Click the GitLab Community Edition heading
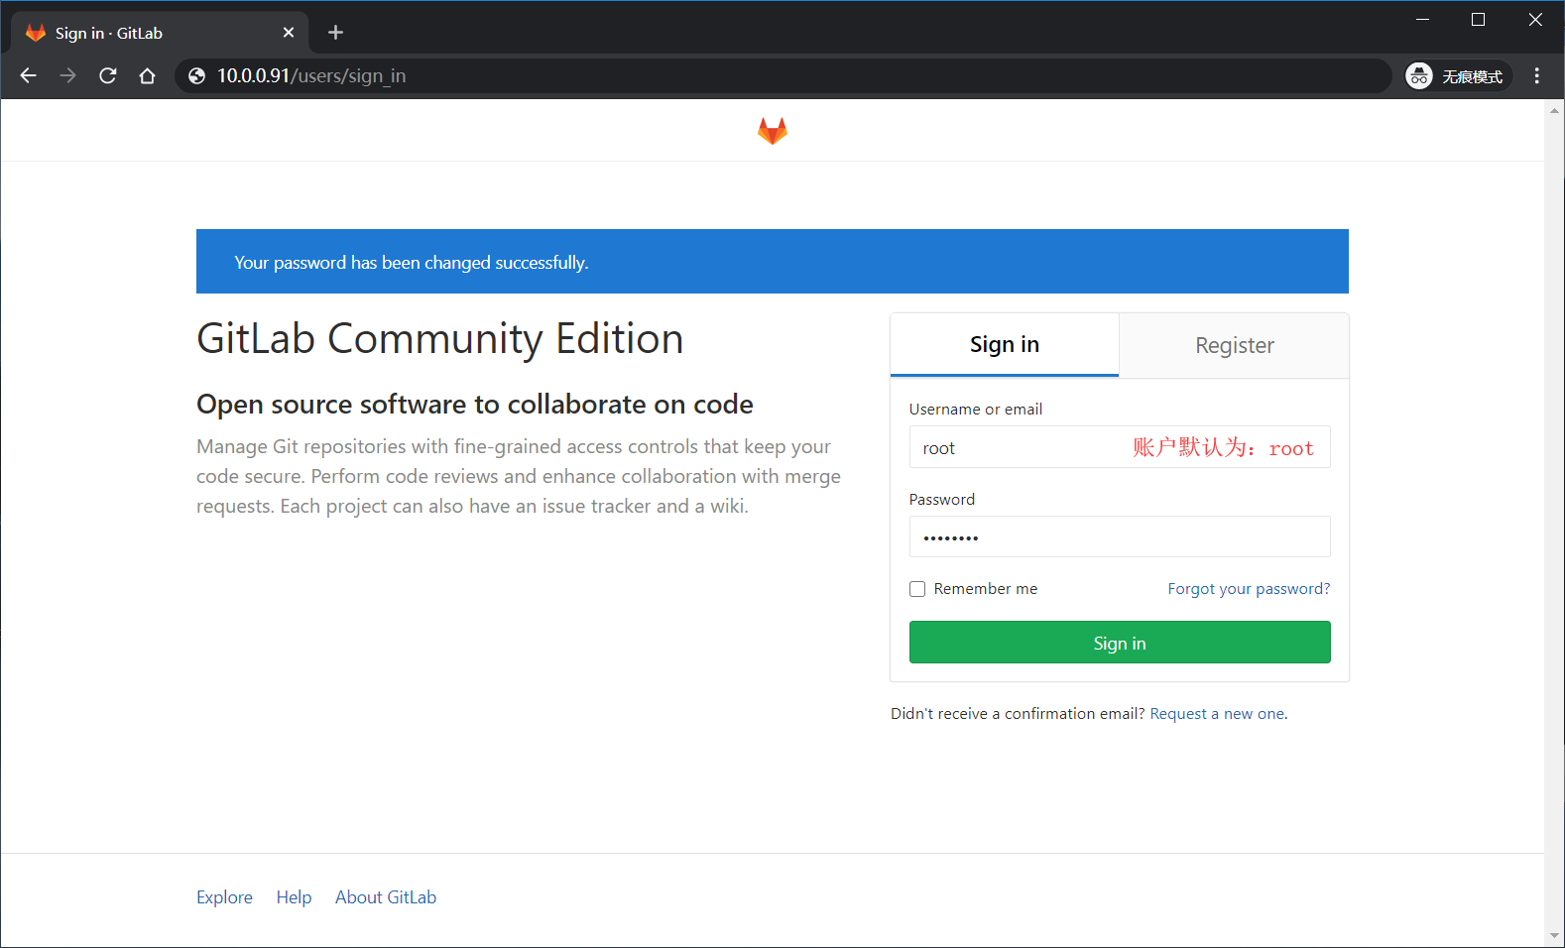This screenshot has width=1565, height=948. pos(440,339)
